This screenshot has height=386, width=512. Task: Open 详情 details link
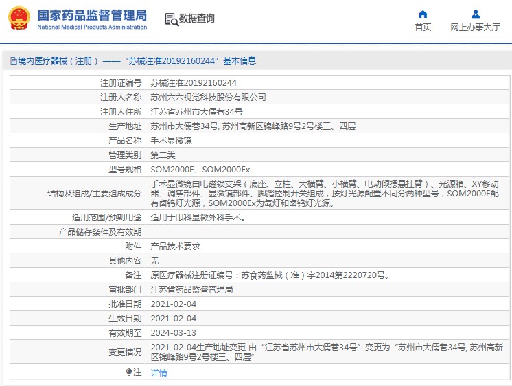(159, 372)
